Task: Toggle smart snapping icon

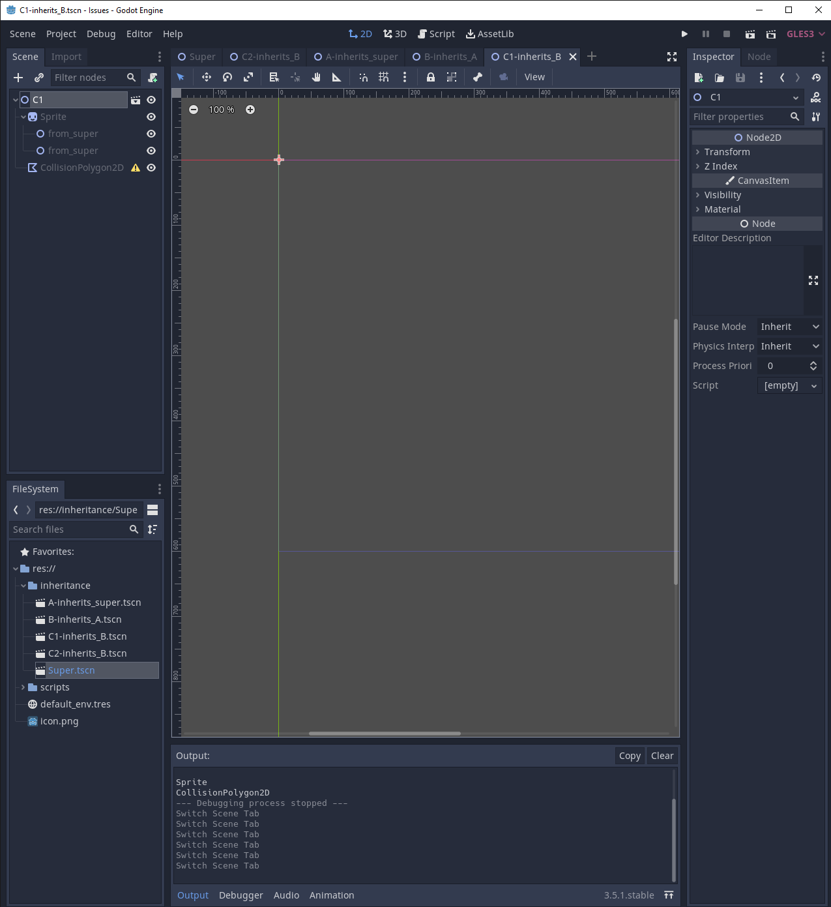Action: (363, 77)
